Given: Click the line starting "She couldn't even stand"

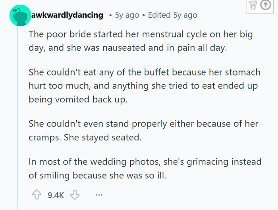Looking at the screenshot, I should click(143, 124).
